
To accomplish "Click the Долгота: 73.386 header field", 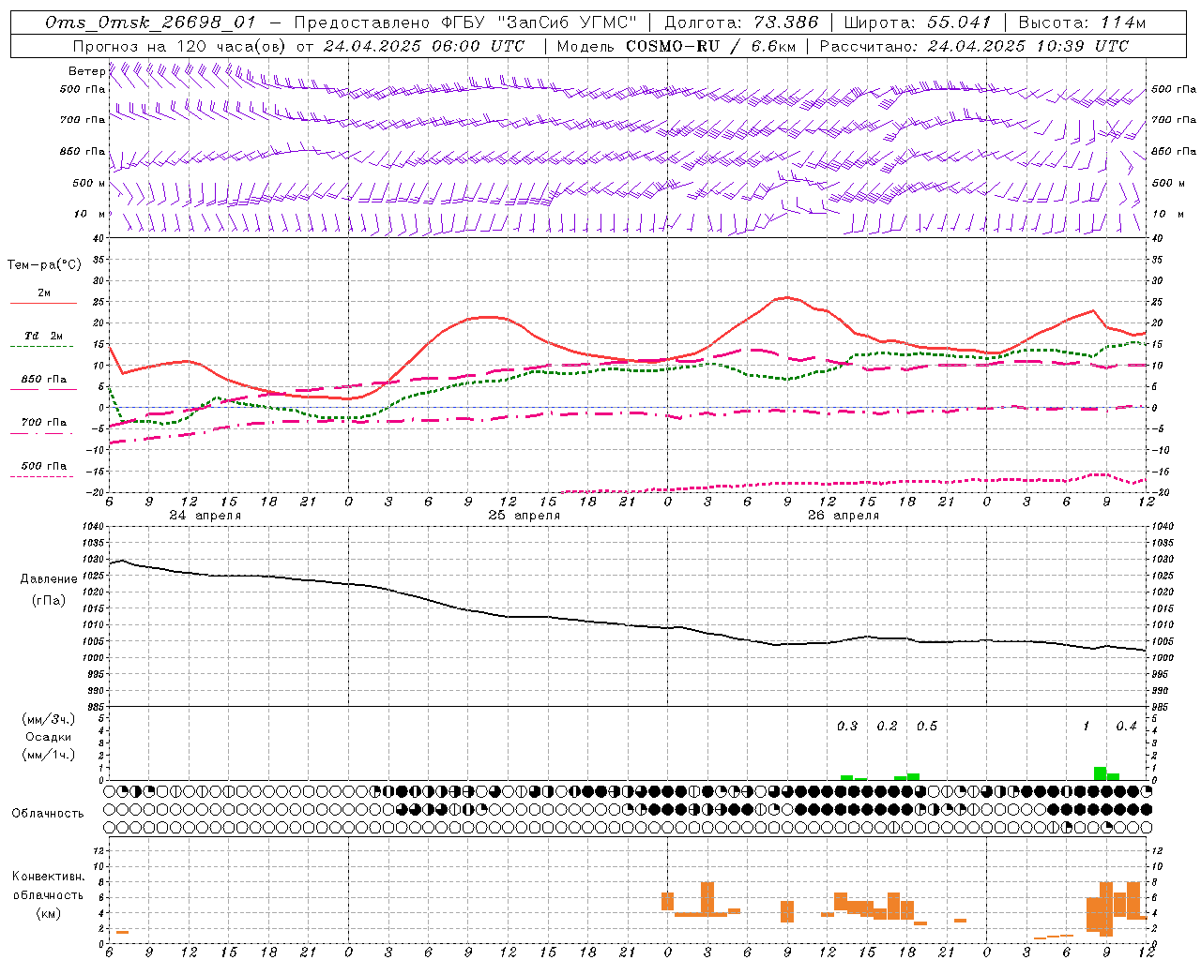I will (741, 23).
